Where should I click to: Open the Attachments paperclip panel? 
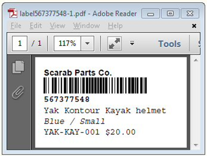tap(18, 92)
